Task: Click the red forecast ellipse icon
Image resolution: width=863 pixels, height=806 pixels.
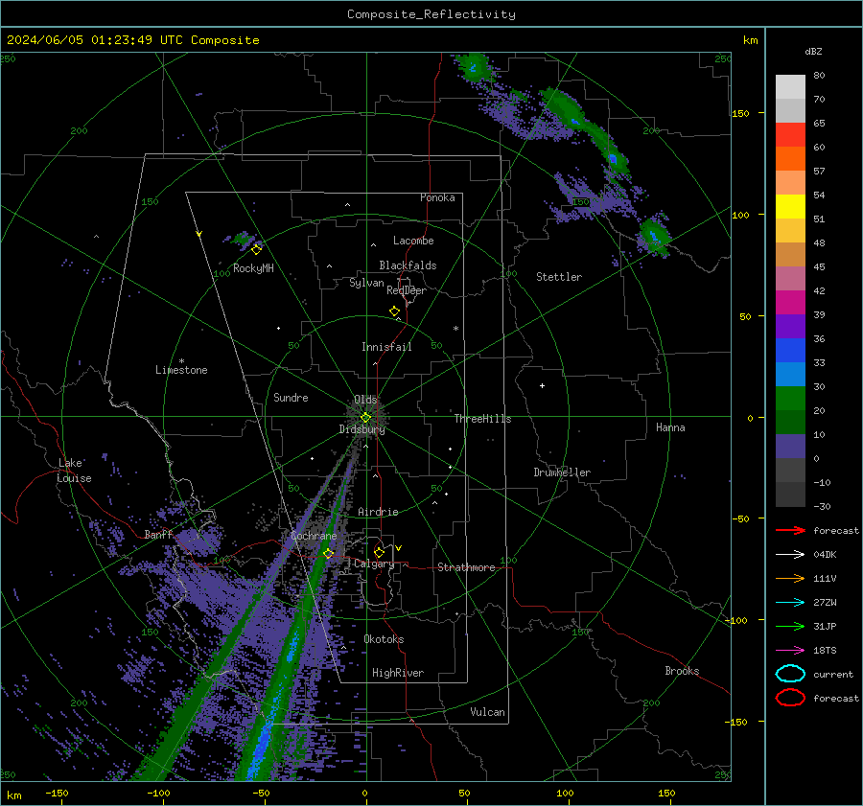Action: 790,698
